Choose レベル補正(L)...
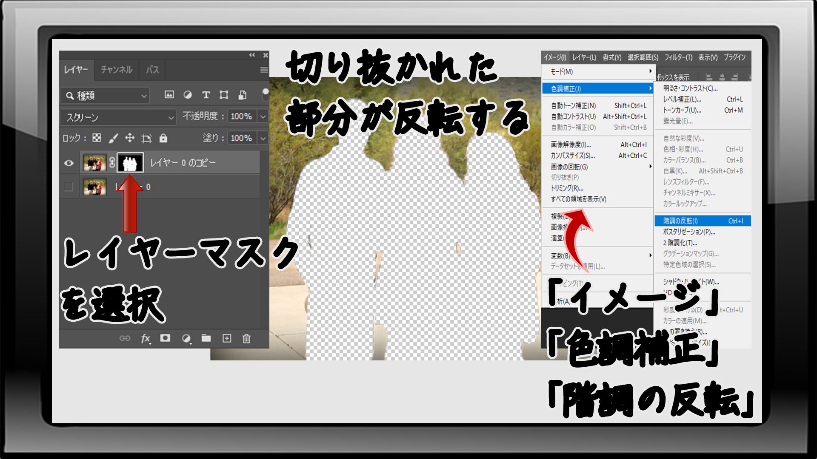The image size is (817, 459). coord(703,99)
